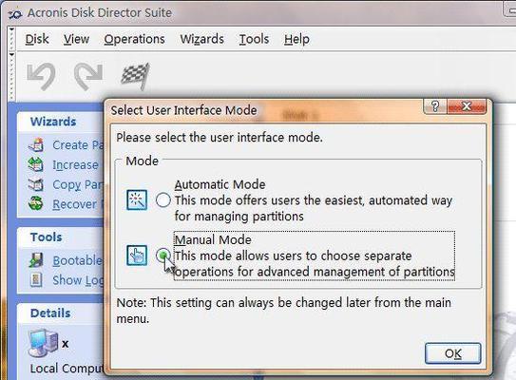Viewport: 516px width, 380px height.
Task: Click the checkered Commit flag icon
Action: (x=135, y=76)
